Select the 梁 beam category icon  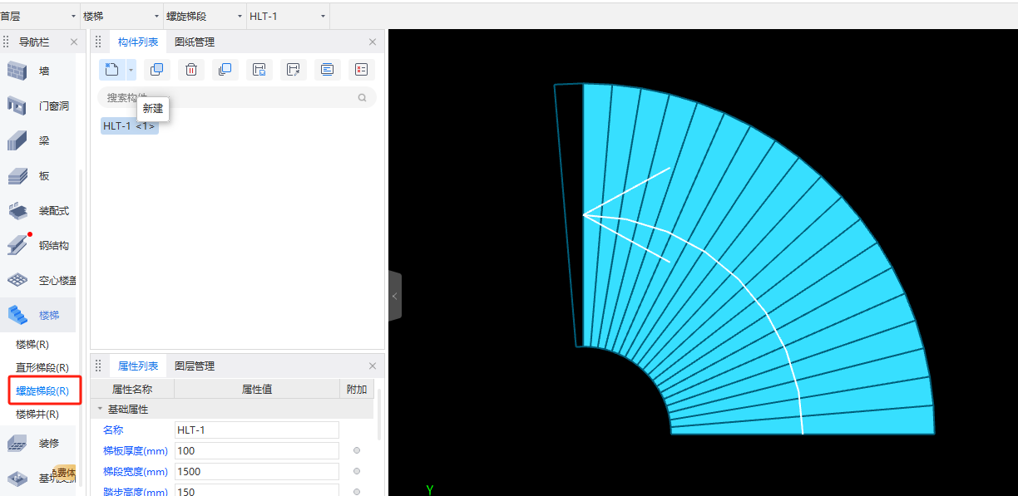tap(17, 140)
